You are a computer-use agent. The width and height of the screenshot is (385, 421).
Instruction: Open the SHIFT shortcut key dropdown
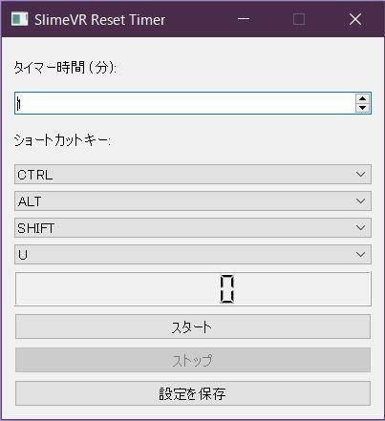(193, 228)
